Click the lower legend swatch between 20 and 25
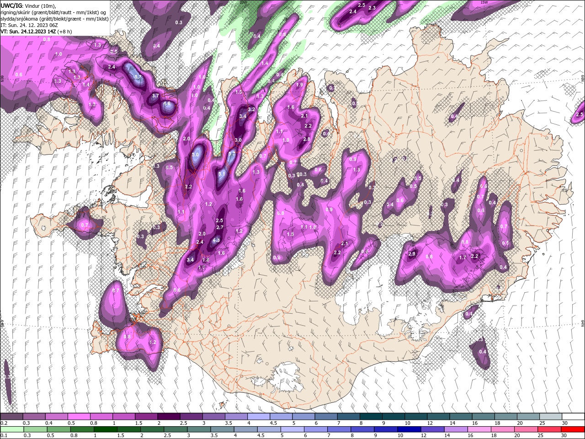585x439 pixels. pyautogui.click(x=526, y=429)
